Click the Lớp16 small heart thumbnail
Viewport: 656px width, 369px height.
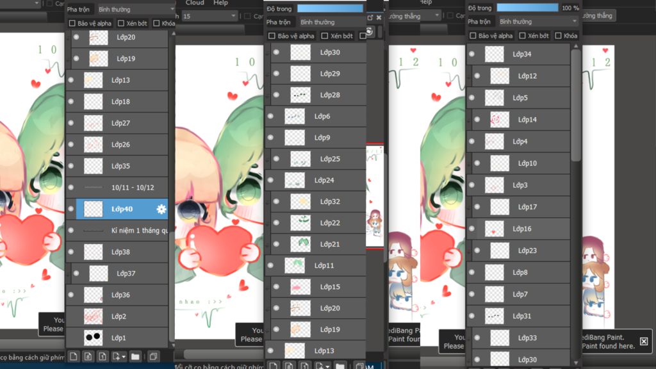coord(494,229)
